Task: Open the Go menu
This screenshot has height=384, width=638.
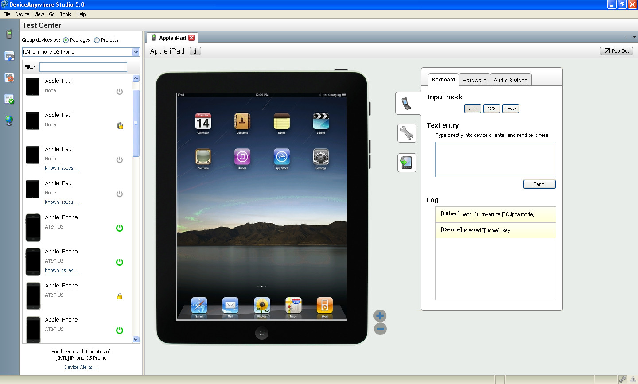Action: pos(52,14)
